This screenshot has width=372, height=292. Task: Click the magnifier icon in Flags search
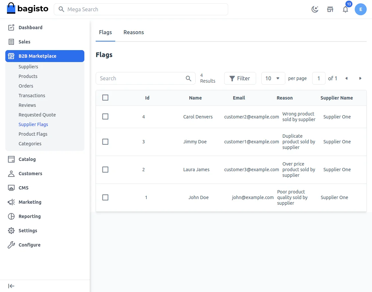pyautogui.click(x=188, y=78)
